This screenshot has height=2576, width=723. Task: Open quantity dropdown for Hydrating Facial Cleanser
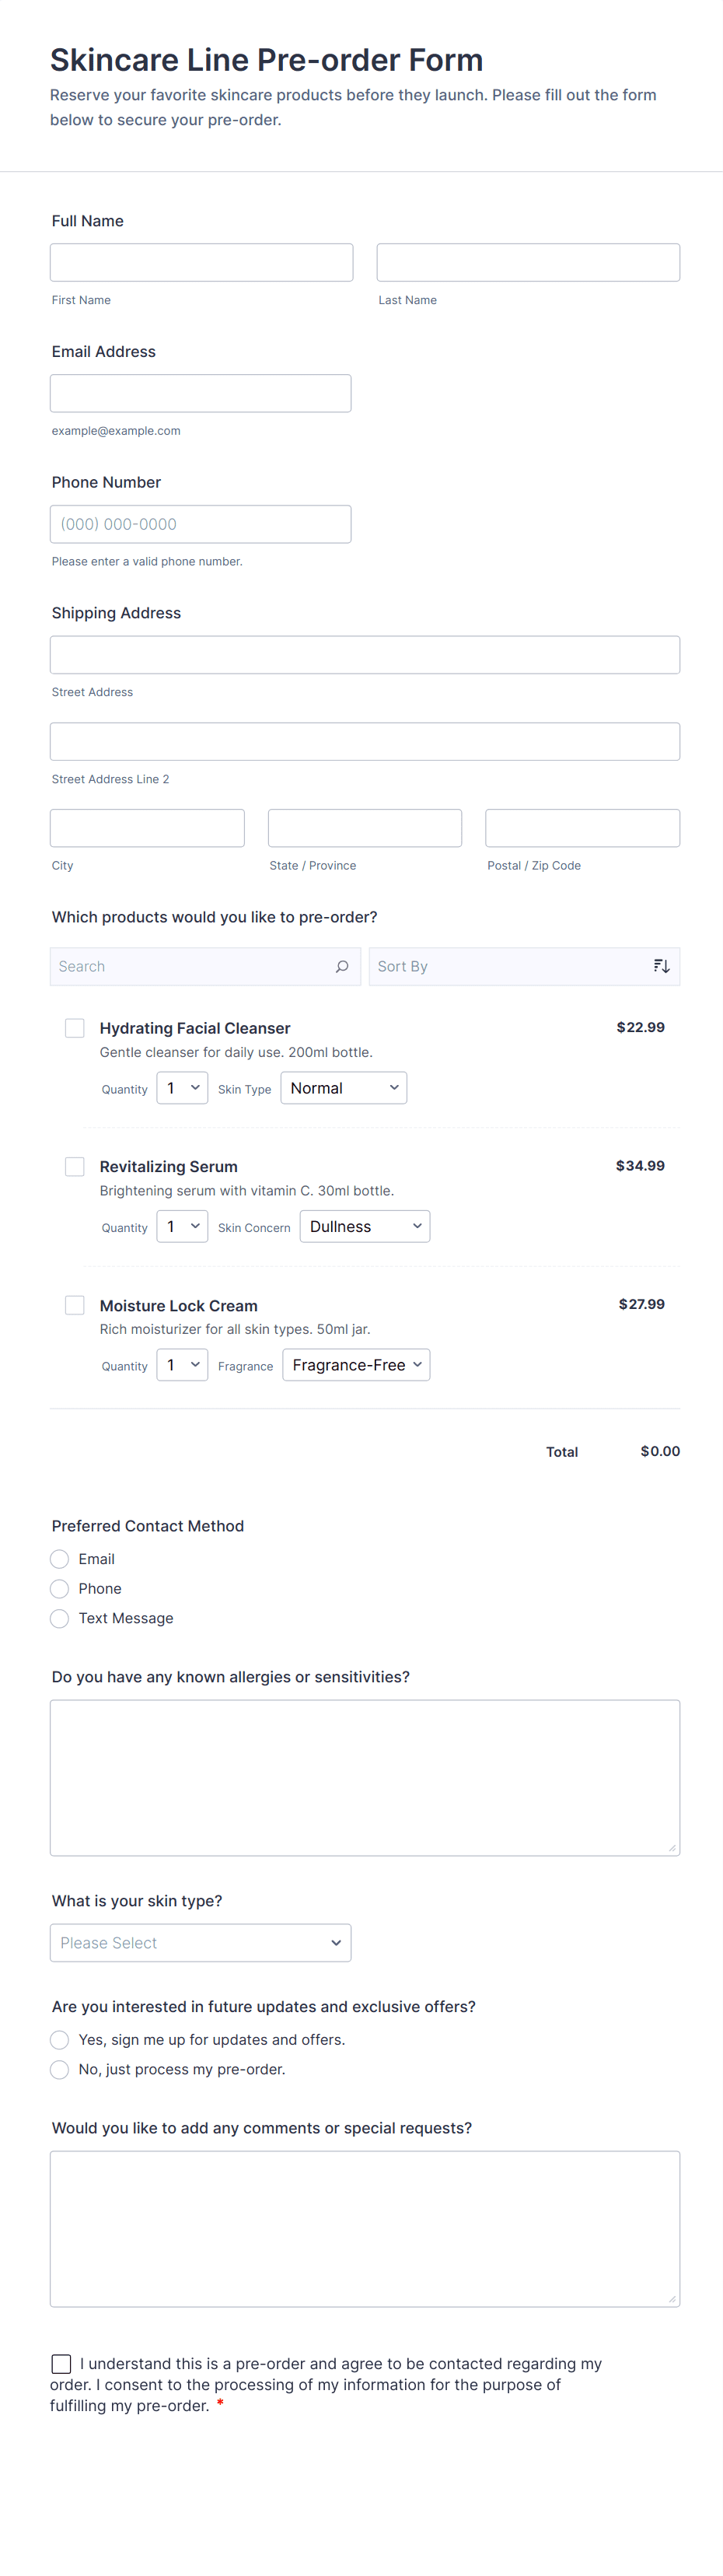tap(182, 1088)
